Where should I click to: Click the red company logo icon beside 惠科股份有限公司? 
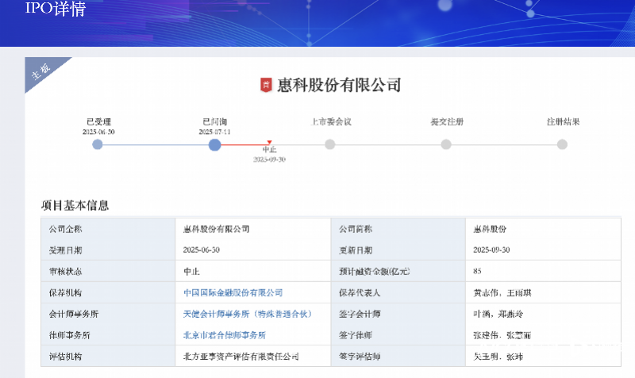click(x=267, y=86)
